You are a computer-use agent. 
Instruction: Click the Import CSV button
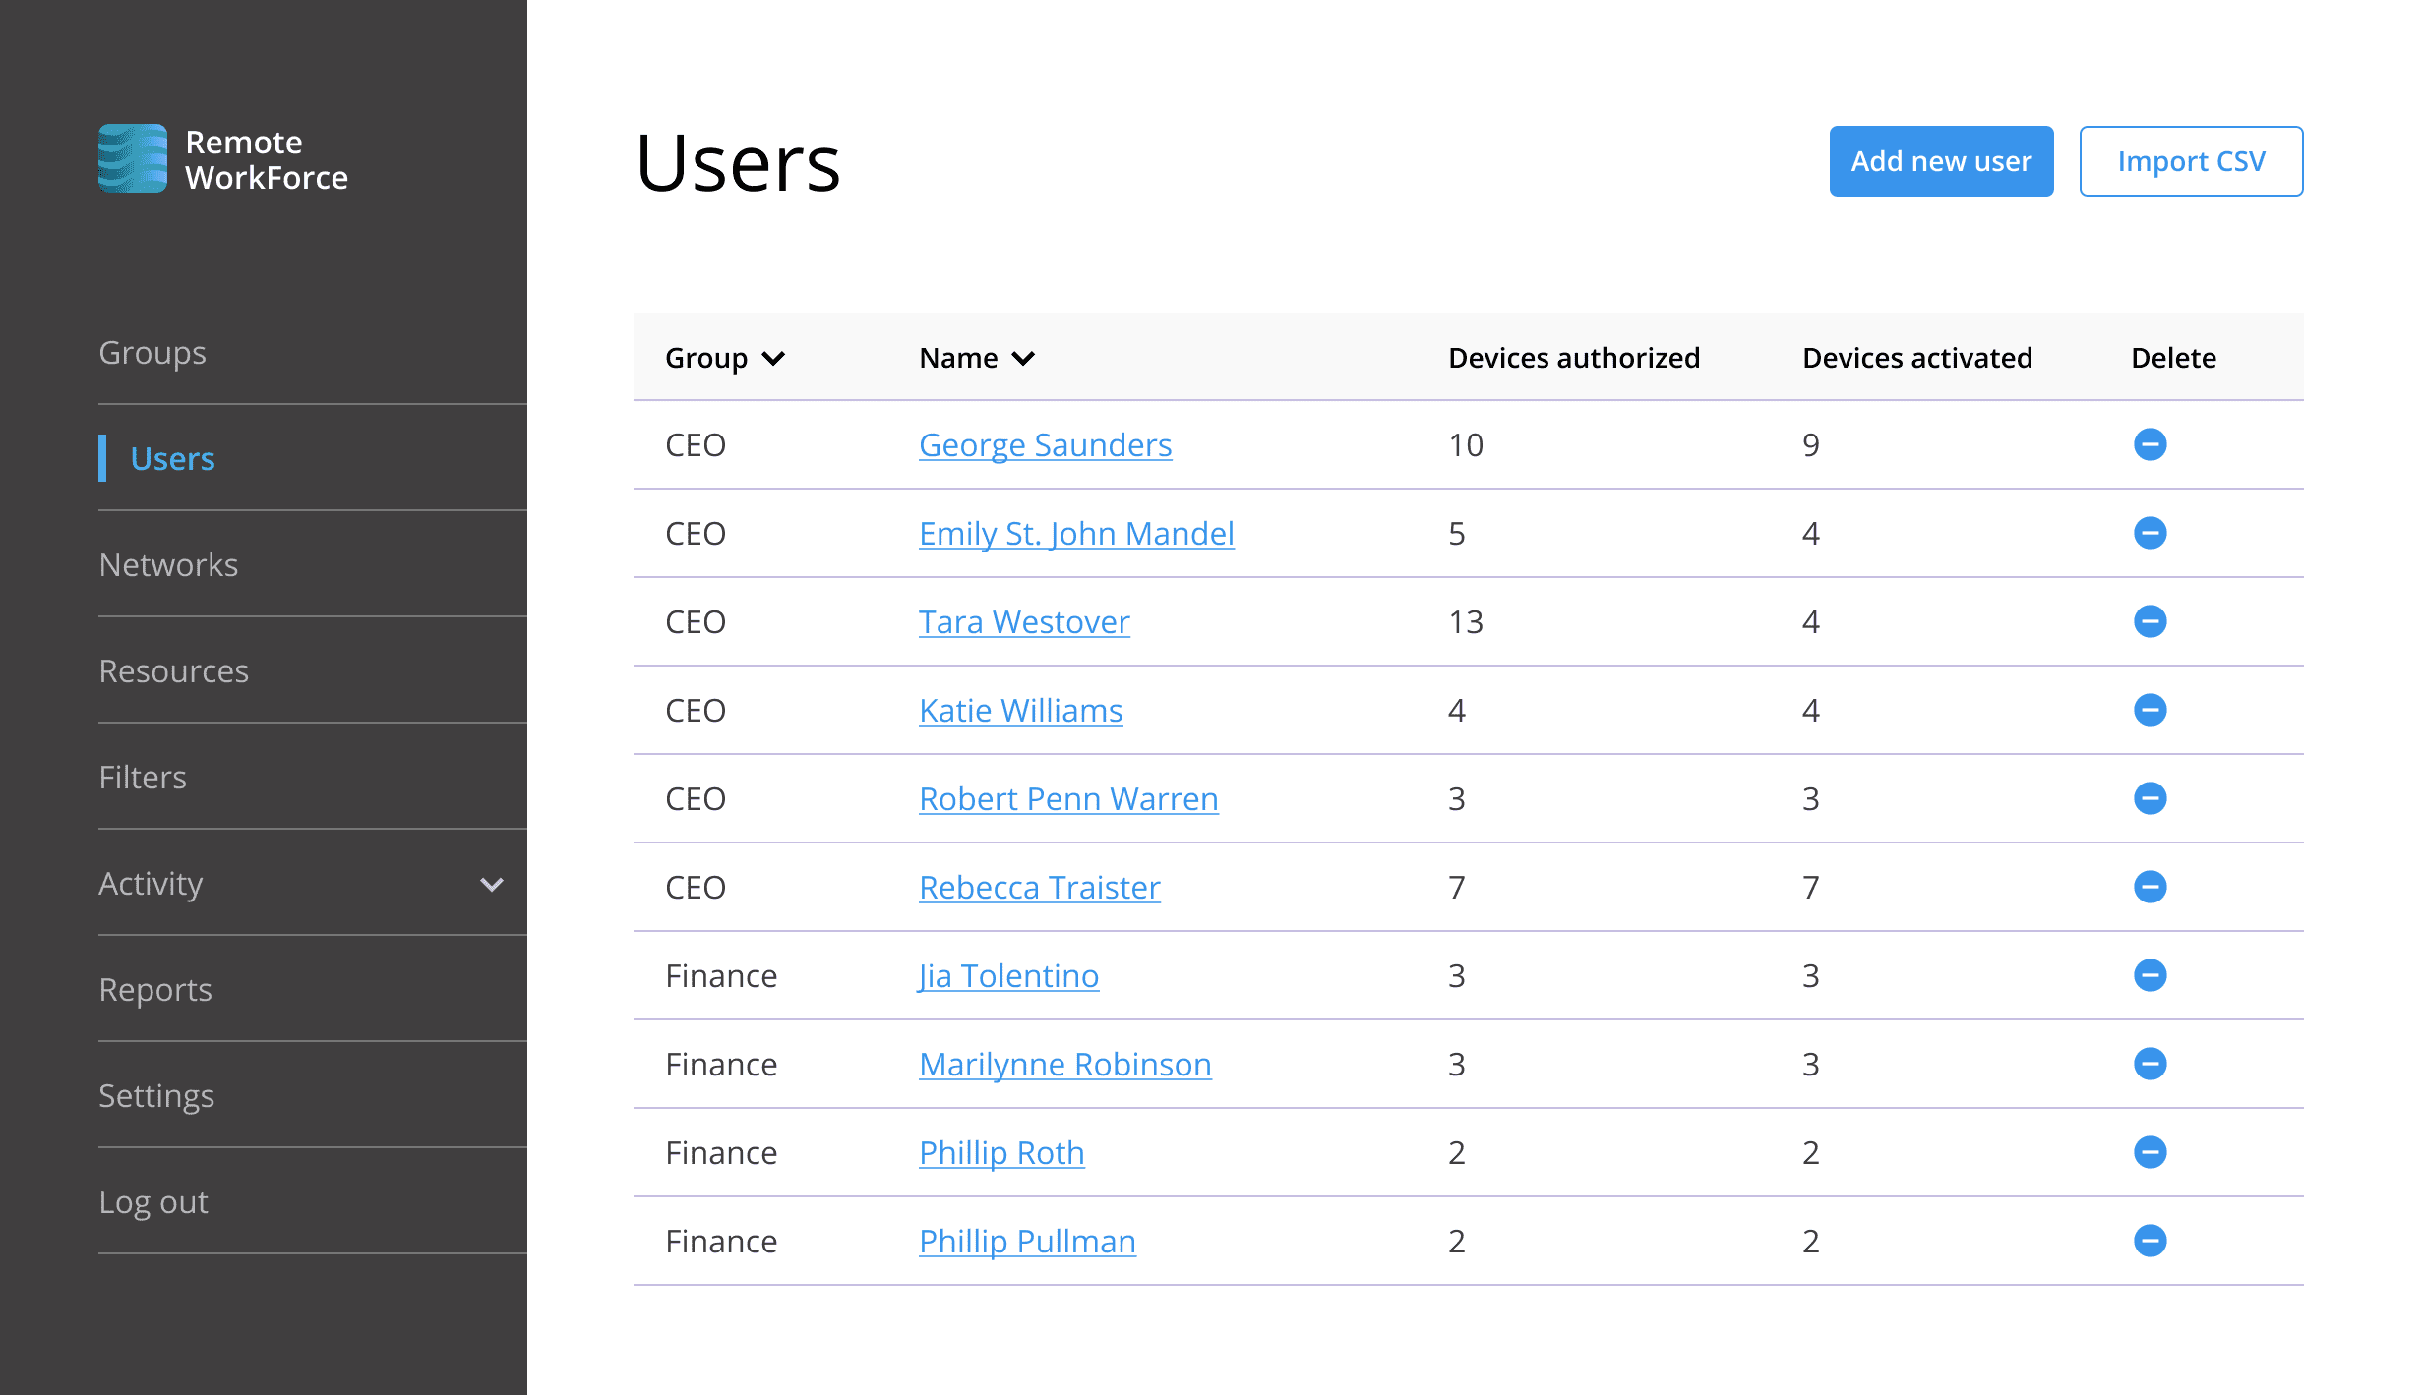2190,161
